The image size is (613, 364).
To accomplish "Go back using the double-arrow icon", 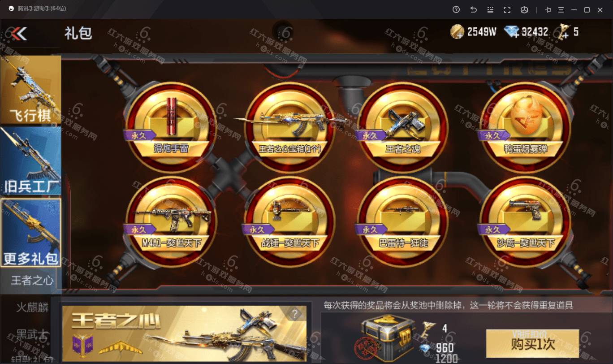I will coord(19,33).
